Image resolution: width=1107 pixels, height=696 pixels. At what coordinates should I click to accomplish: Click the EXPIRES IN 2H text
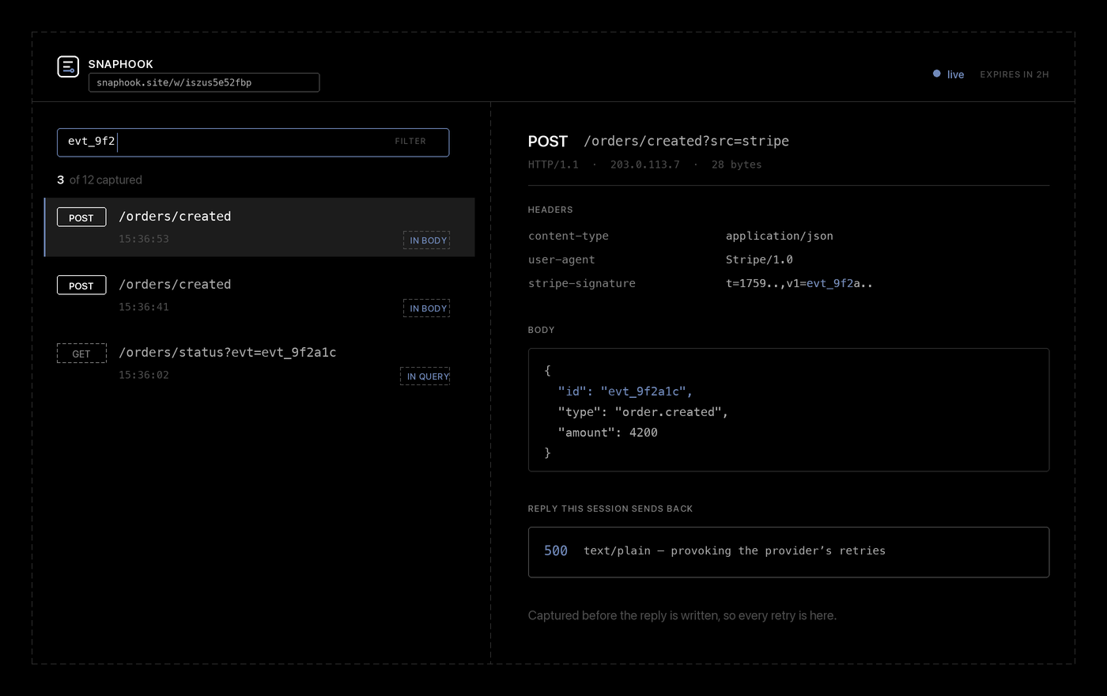(x=1014, y=74)
